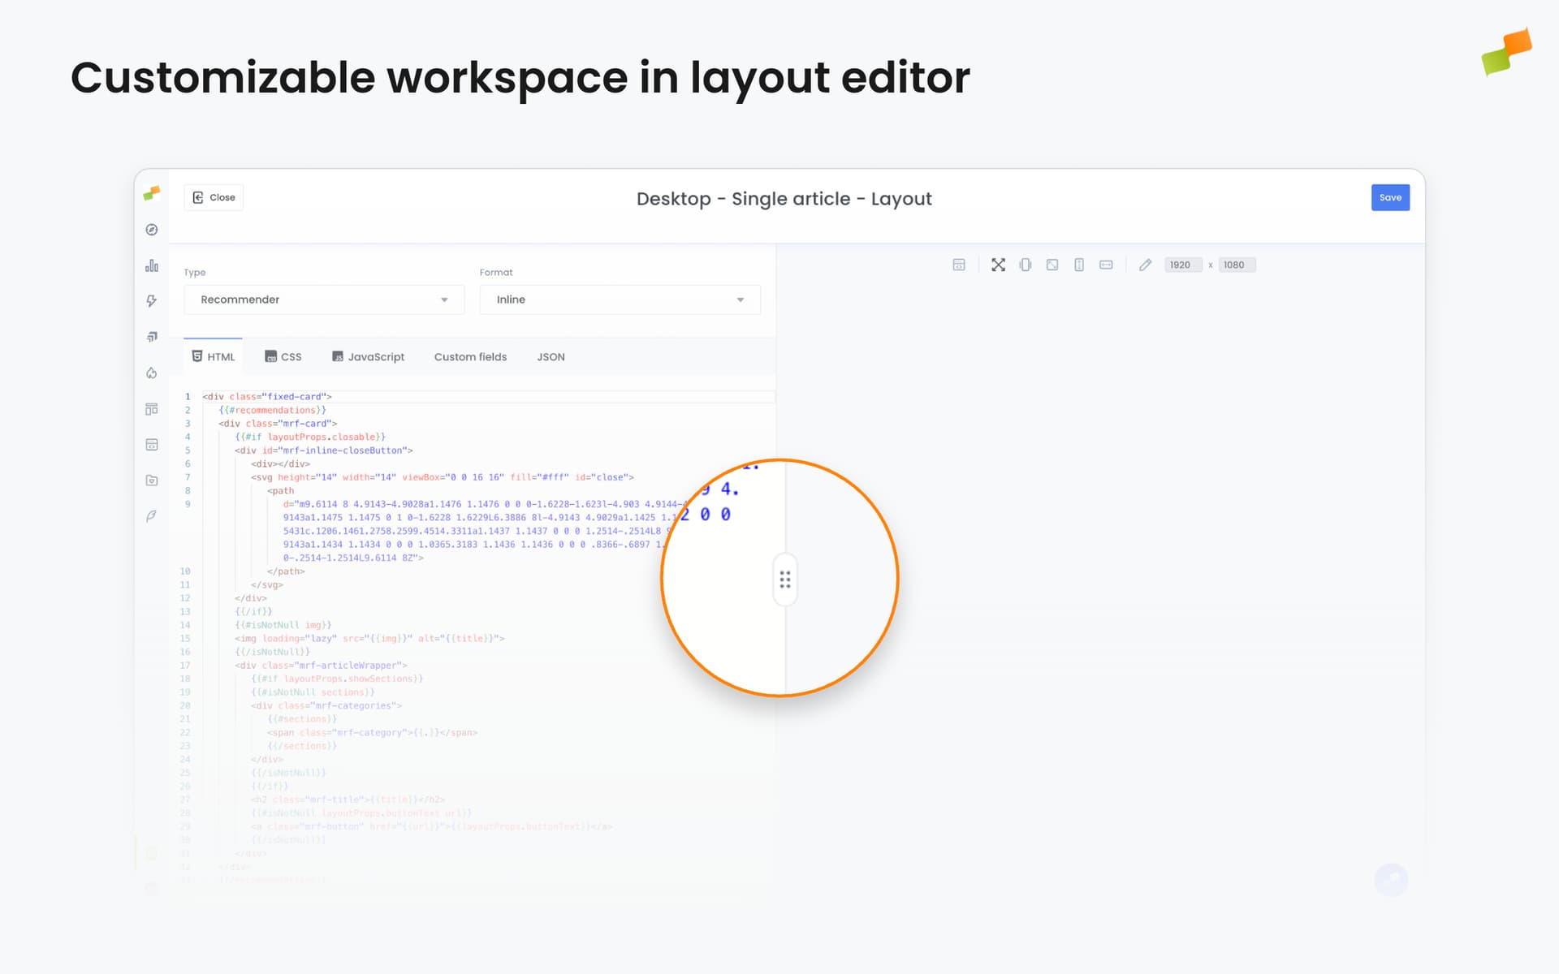
Task: Enable the wide banner preview mode
Action: pyautogui.click(x=1106, y=265)
